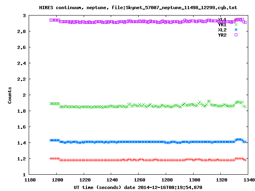Screen dimensions: 255x191
Task: Select the YR1 legend label
Action: coord(222,25)
